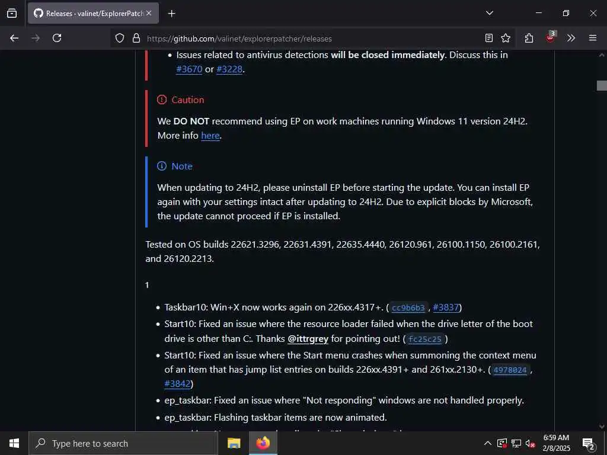Open the Windows Start menu
Screen dimensions: 607x455
14,443
